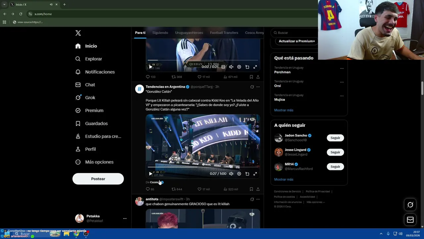Open Inicio in the sidebar
This screenshot has width=424, height=239.
[86, 46]
